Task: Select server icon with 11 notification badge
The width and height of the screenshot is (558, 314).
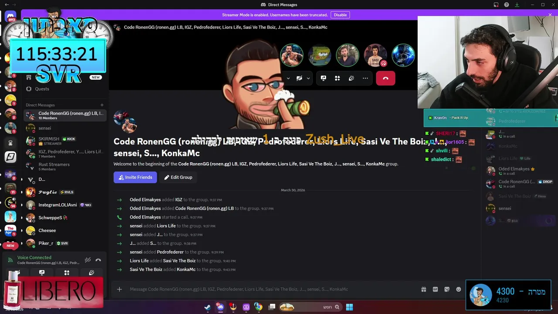Action: click(x=10, y=188)
